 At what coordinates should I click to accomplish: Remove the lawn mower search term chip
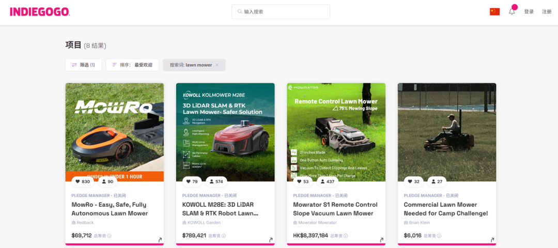point(217,65)
